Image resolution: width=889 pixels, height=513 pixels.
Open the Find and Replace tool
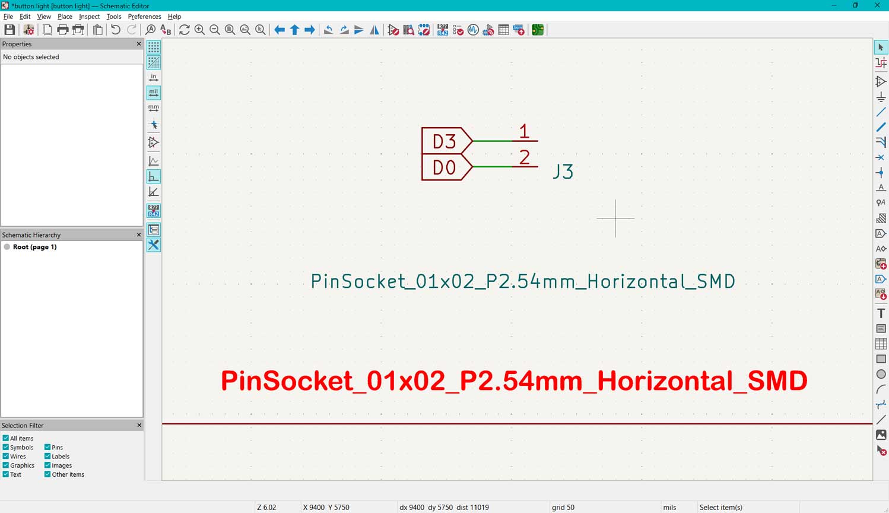[166, 30]
